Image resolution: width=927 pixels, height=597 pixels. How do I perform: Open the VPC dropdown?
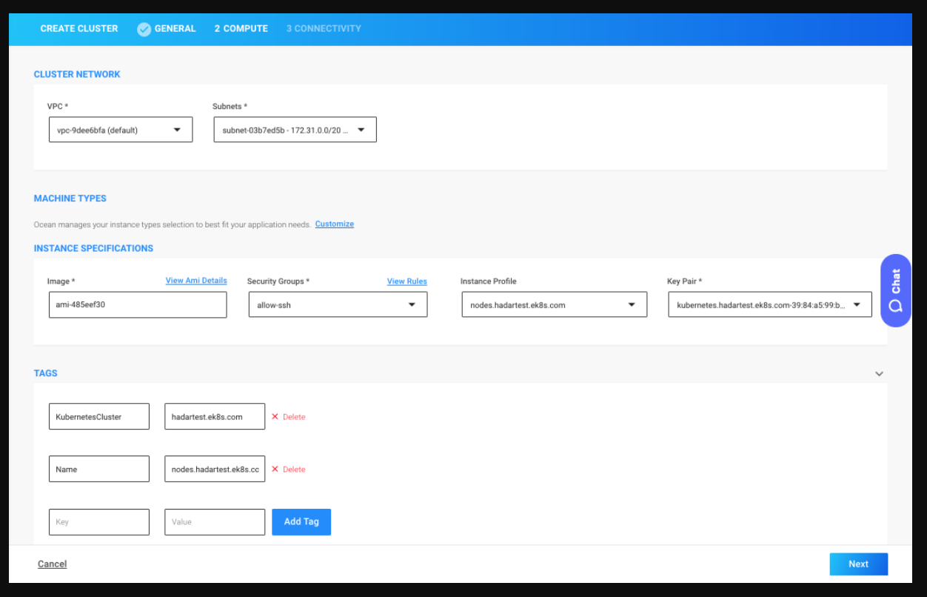tap(121, 130)
